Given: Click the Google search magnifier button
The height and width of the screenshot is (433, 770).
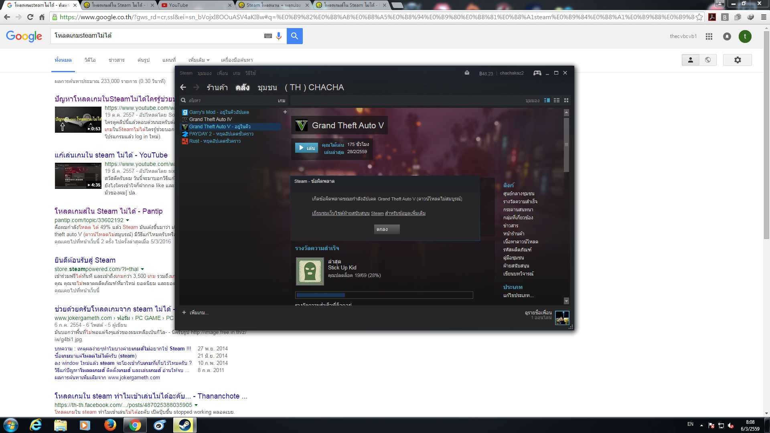Looking at the screenshot, I should (294, 36).
